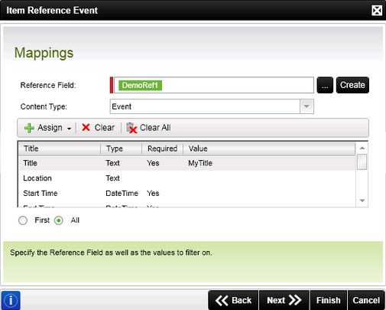Click the Value column header
Image resolution: width=386 pixels, height=310 pixels.
[269, 148]
